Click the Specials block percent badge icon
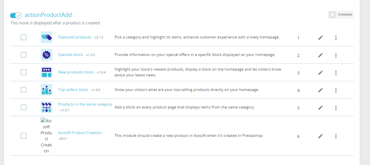Viewport: 370px width, 165px height. (x=47, y=55)
